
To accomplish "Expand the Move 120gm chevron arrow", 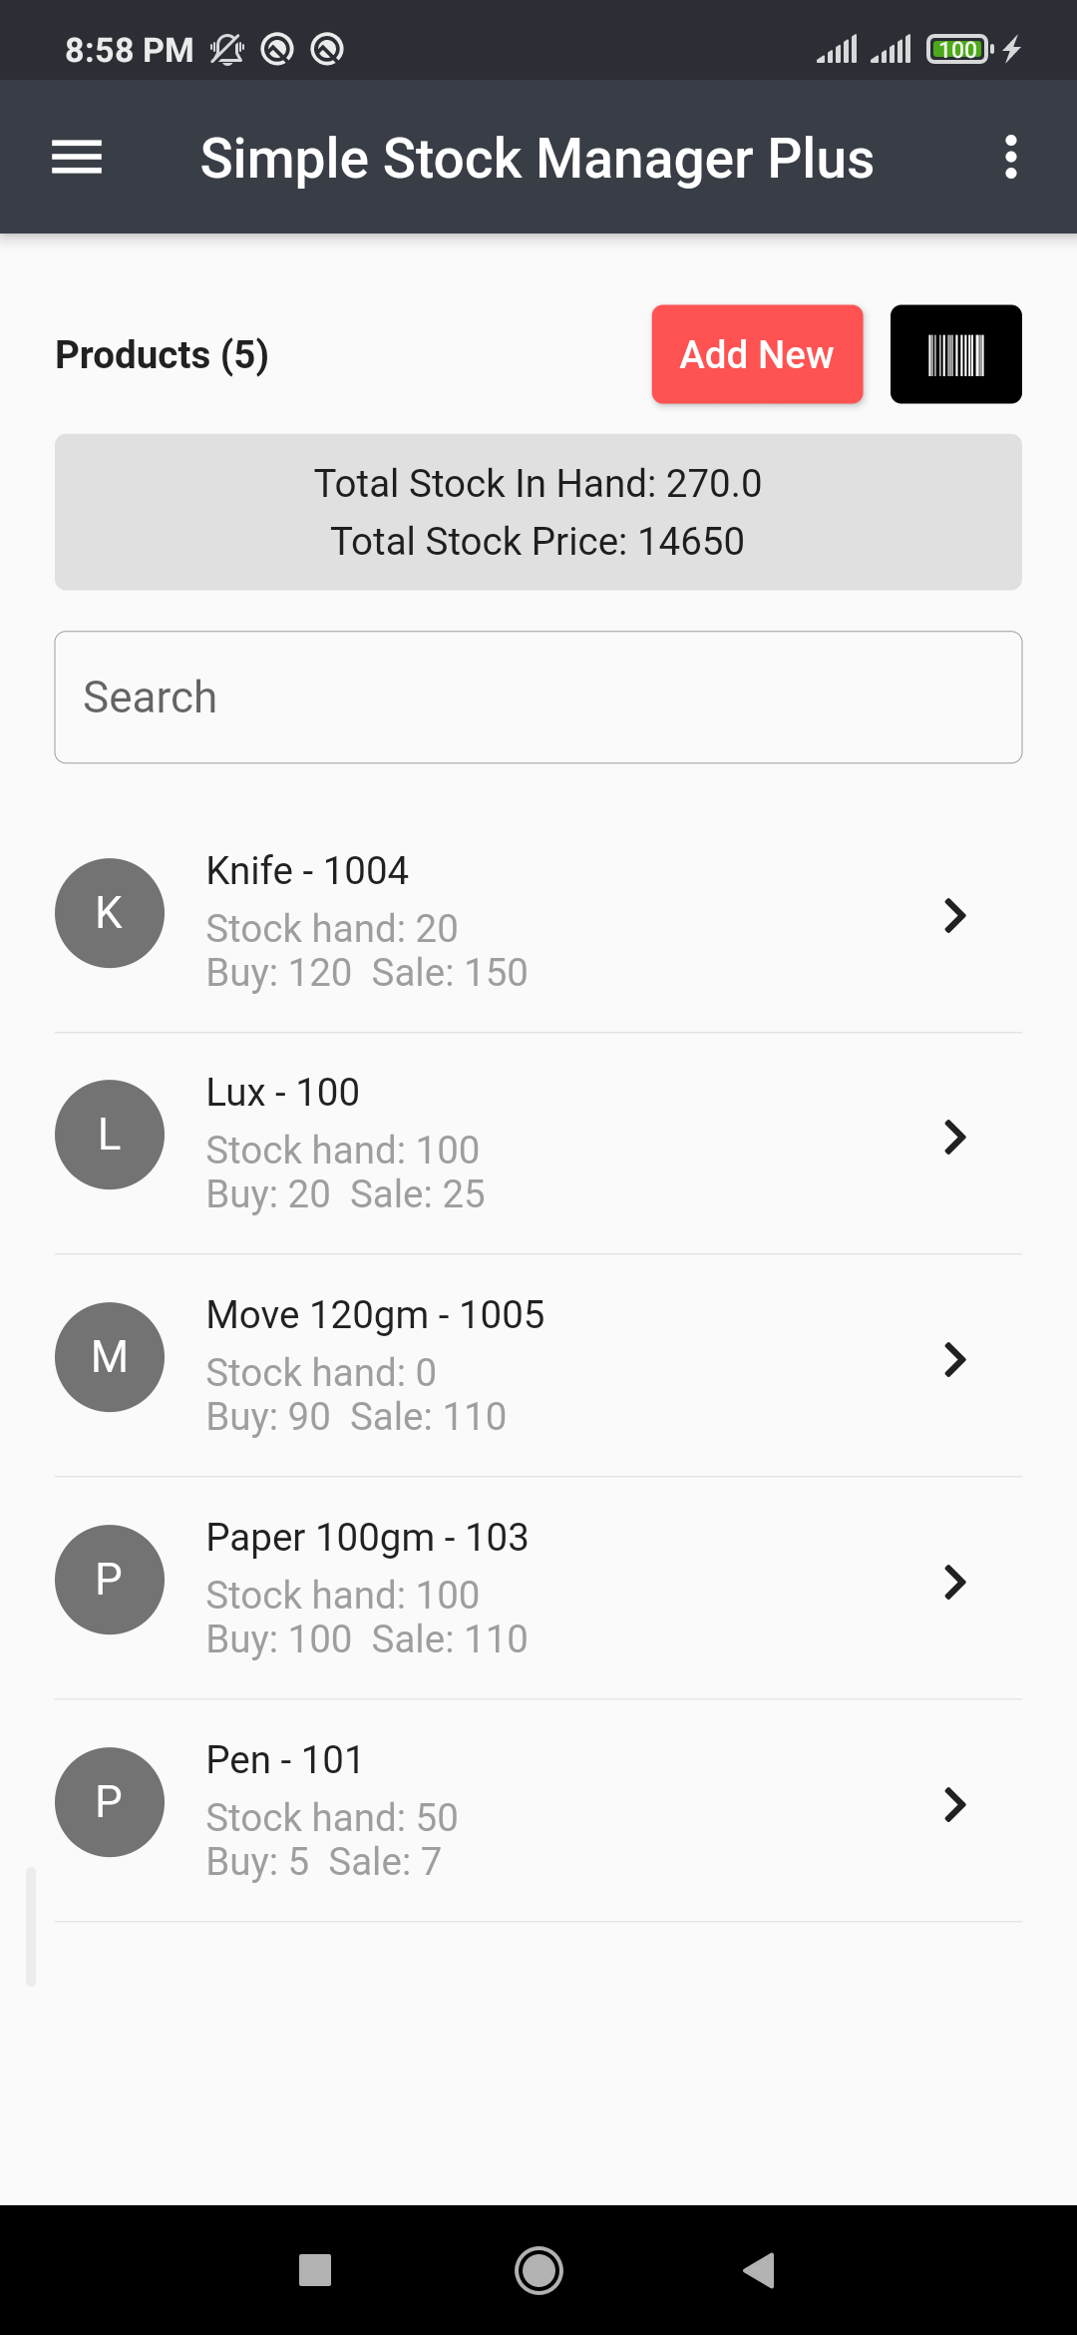I will point(954,1359).
